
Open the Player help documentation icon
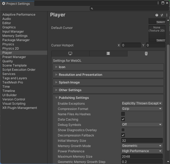pyautogui.click(x=157, y=15)
